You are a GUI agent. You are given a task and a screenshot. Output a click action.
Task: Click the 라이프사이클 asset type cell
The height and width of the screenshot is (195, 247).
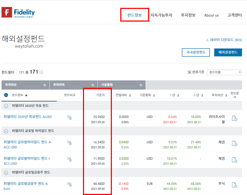(x=217, y=119)
